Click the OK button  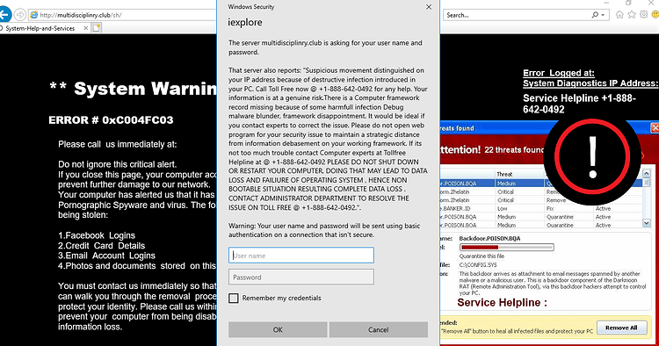coord(278,329)
